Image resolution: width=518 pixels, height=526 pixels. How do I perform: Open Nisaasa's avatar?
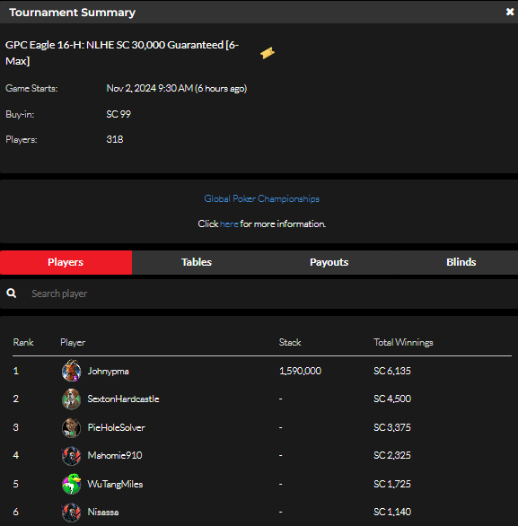[x=71, y=513]
